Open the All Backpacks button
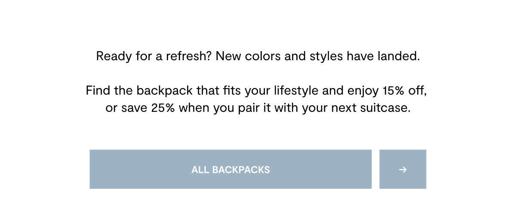 (x=230, y=169)
